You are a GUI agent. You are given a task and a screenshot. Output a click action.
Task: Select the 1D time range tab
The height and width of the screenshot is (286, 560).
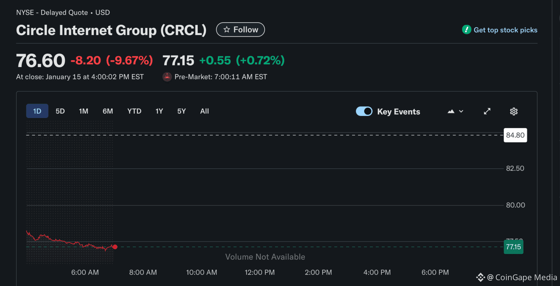click(37, 111)
